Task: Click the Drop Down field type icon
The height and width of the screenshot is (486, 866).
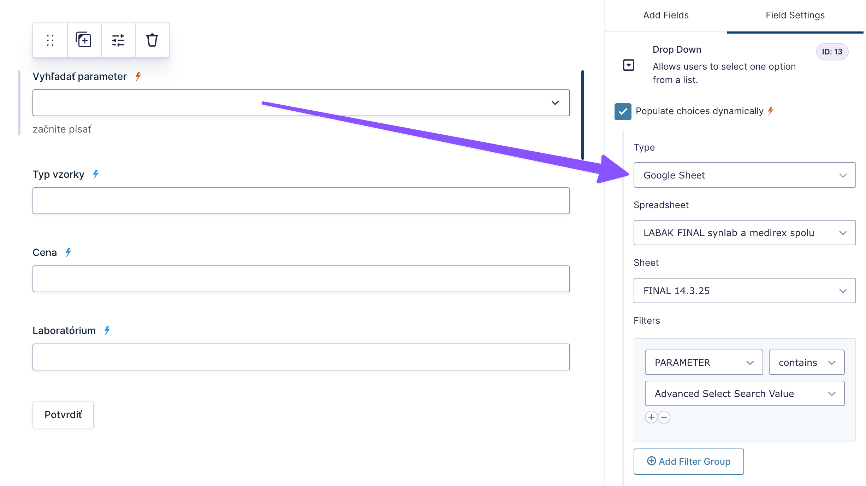Action: [628, 65]
